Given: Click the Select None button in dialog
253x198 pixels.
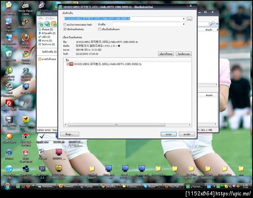Looking at the screenshot, I should tap(183, 54).
